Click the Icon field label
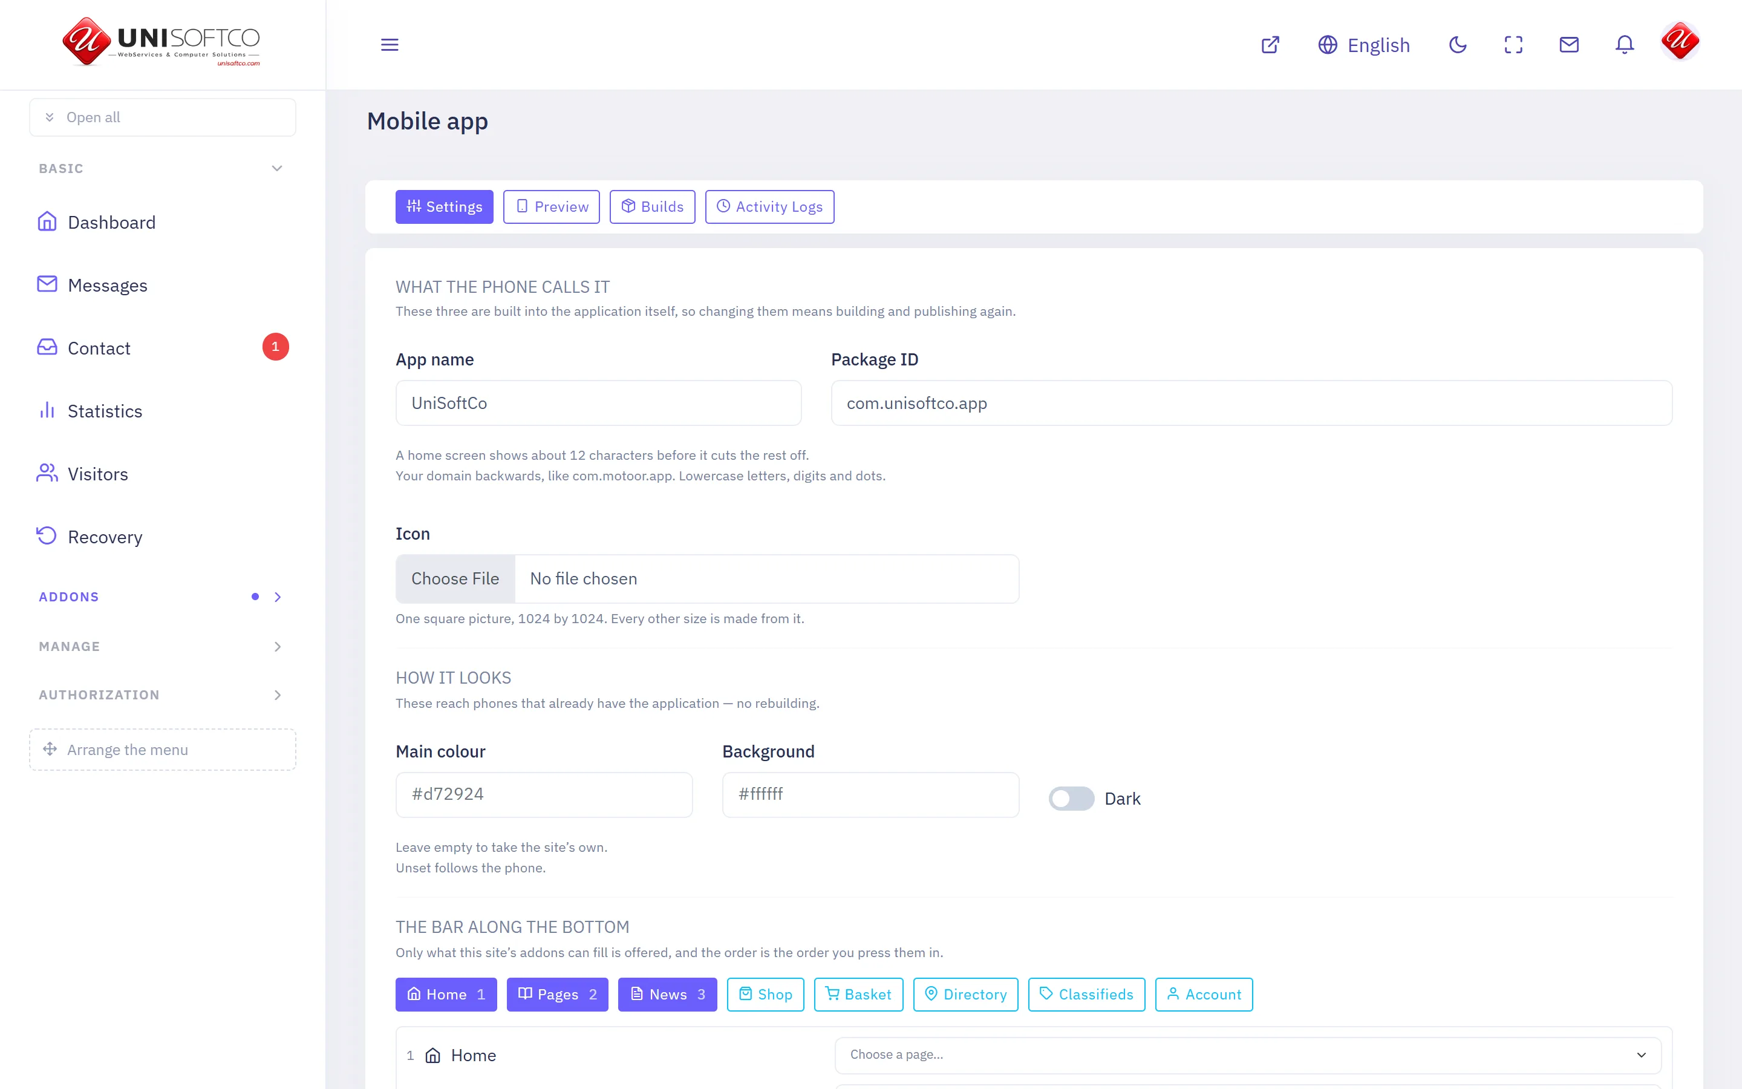 click(x=413, y=534)
